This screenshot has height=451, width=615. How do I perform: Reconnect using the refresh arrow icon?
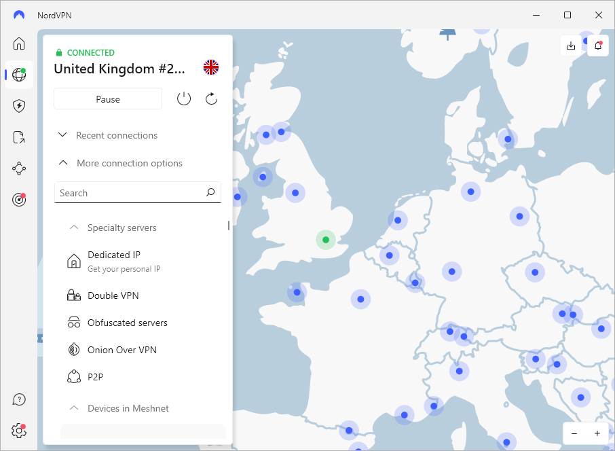[x=211, y=99]
